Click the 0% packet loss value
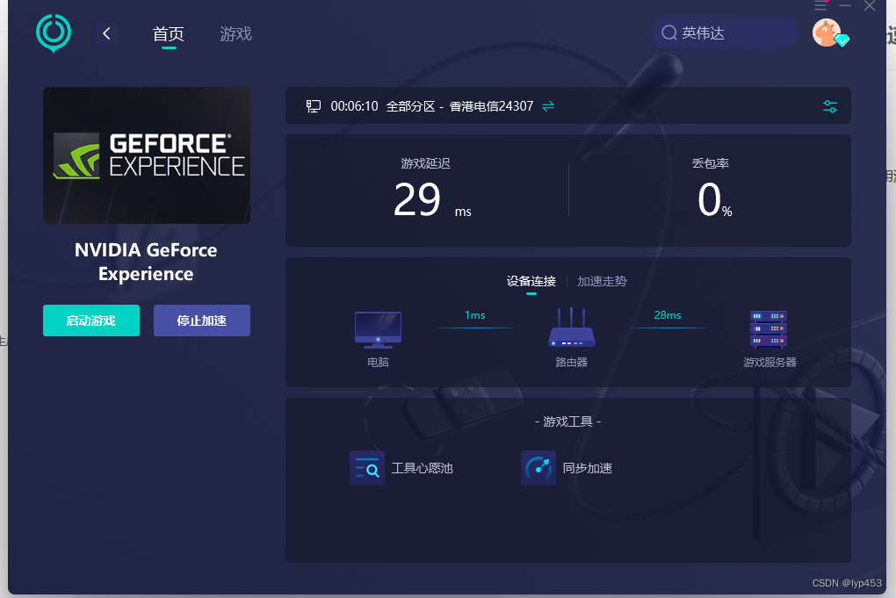The width and height of the screenshot is (896, 598). tap(714, 200)
